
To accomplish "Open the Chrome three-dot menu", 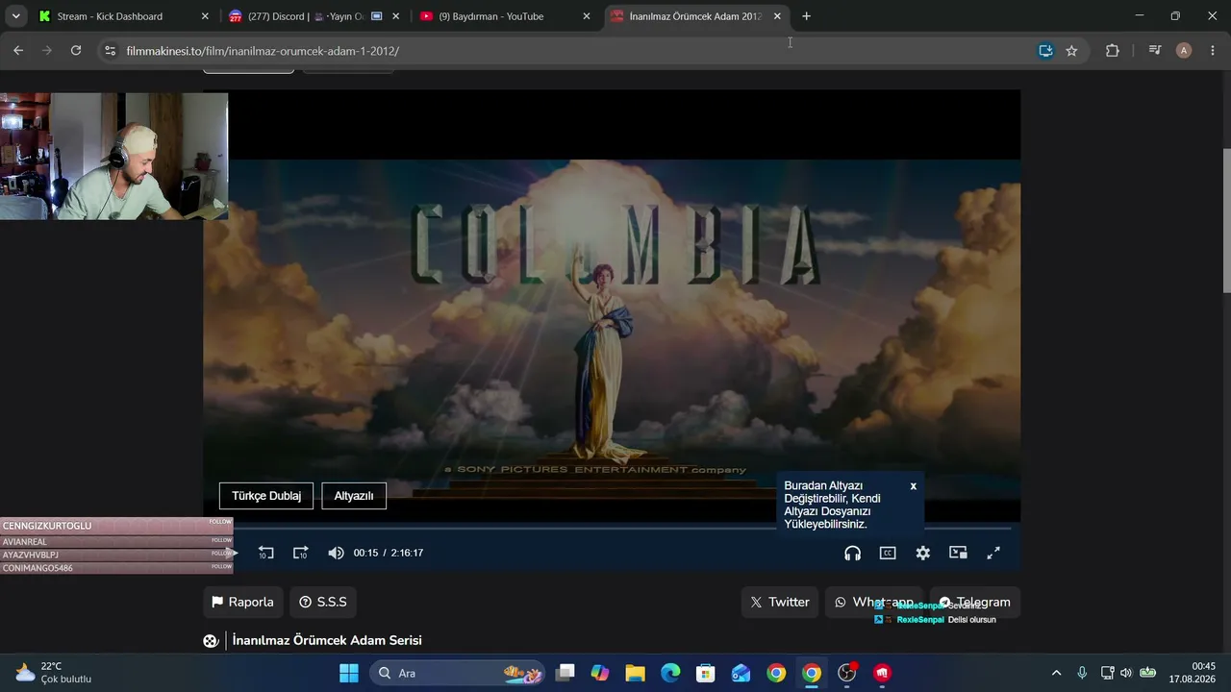I will pos(1213,50).
